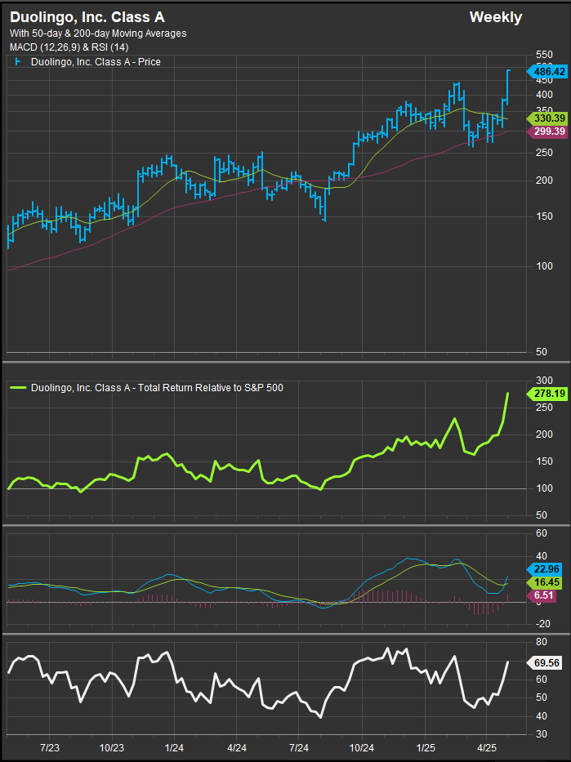Click the 299.39 200-day average tag
Viewport: 571px width, 762px height.
pyautogui.click(x=547, y=131)
